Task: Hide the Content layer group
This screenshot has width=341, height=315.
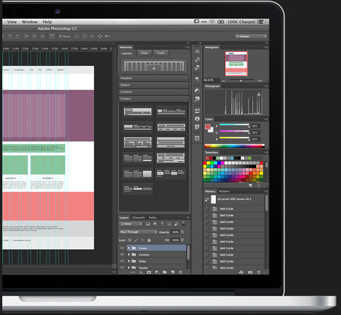Action: point(122,254)
